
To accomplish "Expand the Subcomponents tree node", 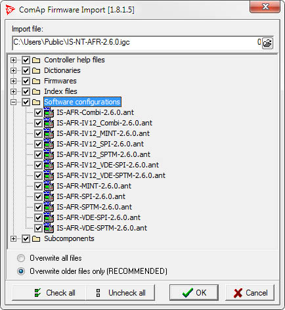I will tap(13, 238).
